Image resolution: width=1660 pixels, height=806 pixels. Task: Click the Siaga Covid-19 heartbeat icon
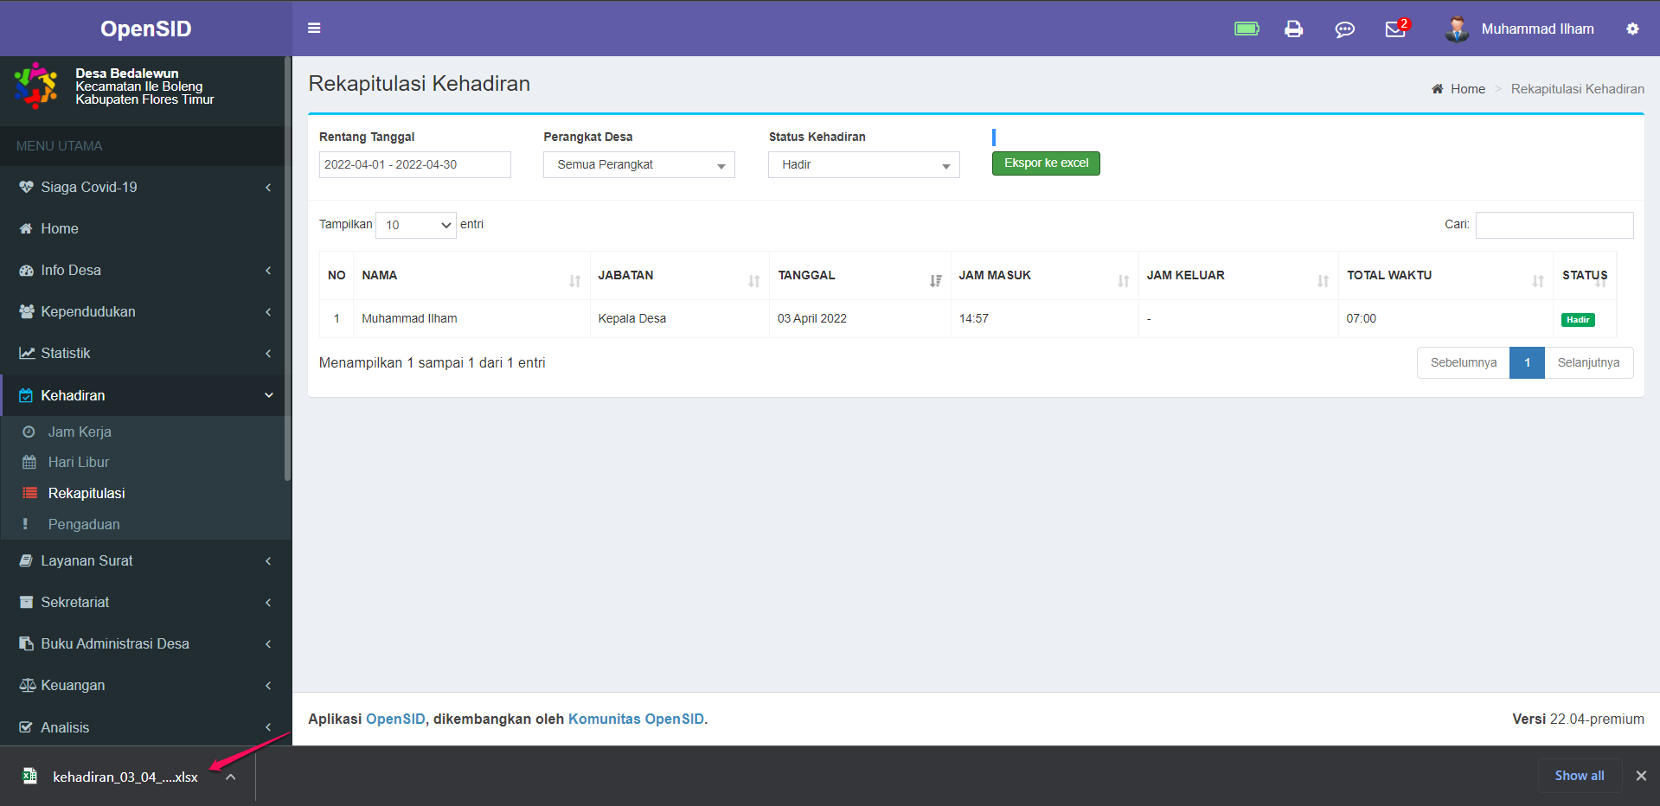[x=27, y=187]
